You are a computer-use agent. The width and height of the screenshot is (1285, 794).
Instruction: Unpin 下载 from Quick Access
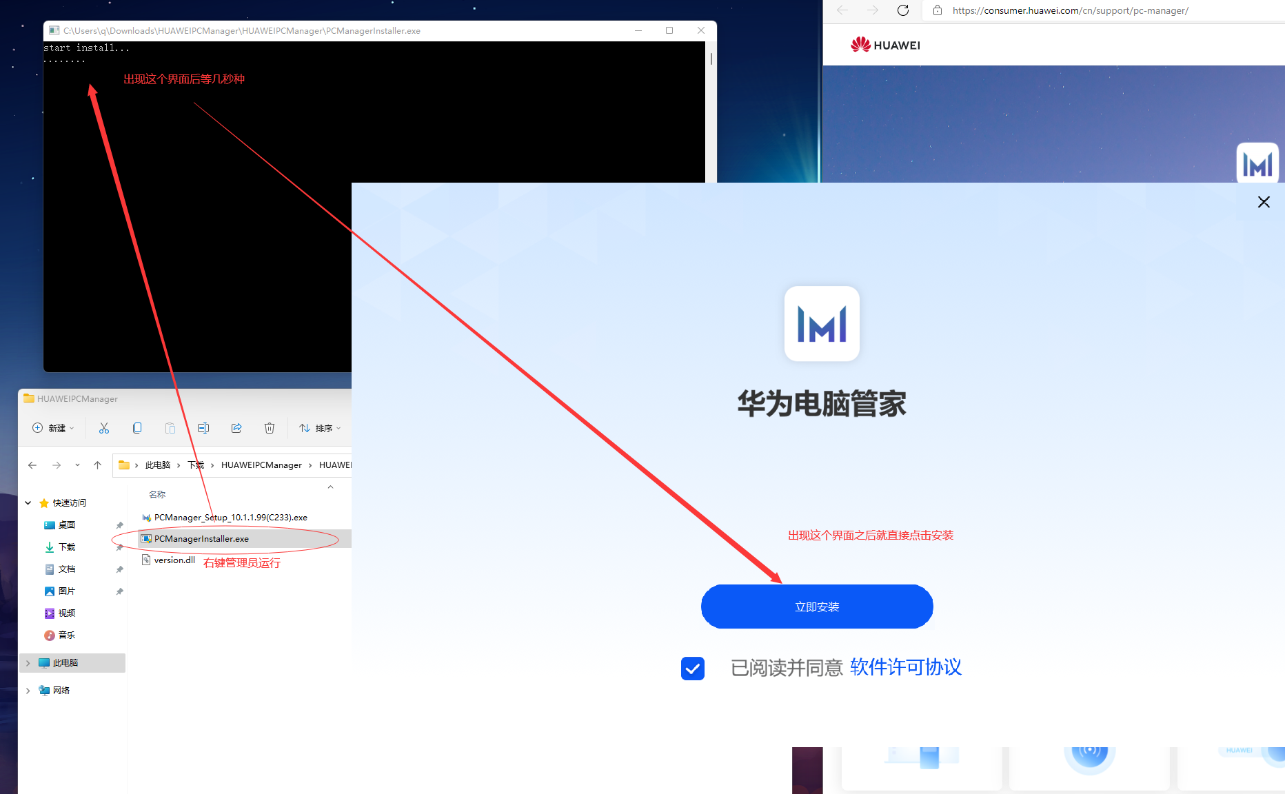point(119,547)
